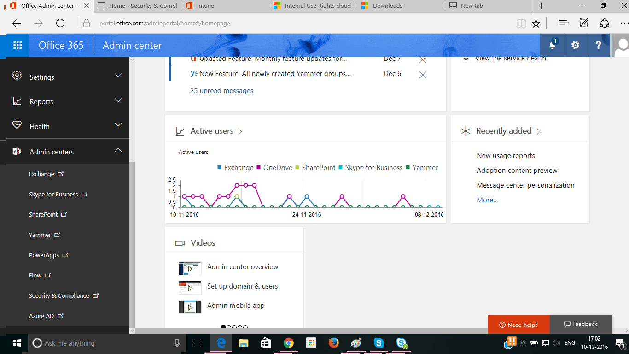Open the Flow admin center
The width and height of the screenshot is (629, 354).
[40, 275]
